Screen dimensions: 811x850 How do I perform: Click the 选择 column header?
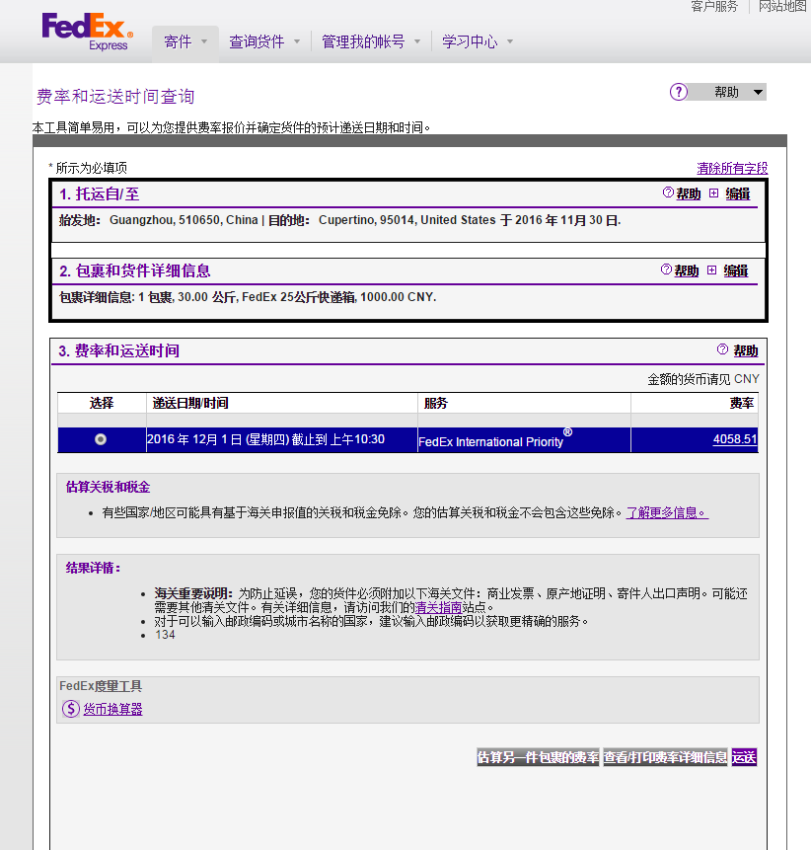[102, 403]
